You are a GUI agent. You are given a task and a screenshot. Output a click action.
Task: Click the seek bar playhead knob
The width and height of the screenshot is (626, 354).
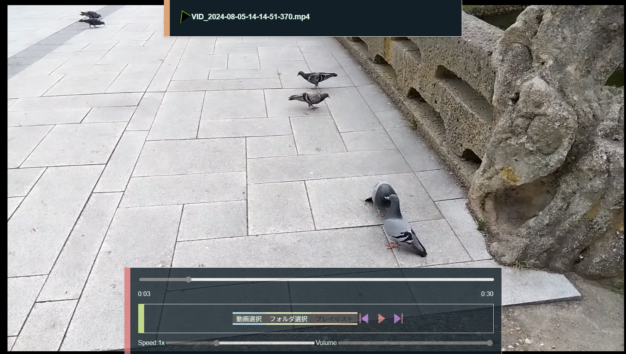[188, 279]
